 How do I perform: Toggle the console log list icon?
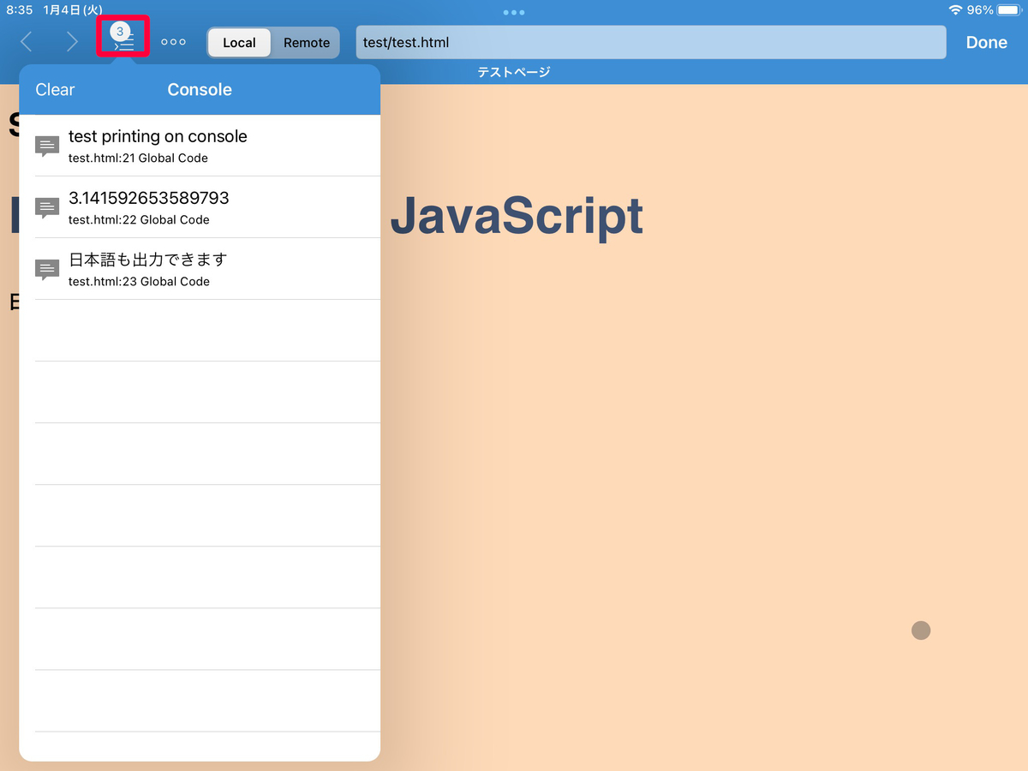click(123, 39)
